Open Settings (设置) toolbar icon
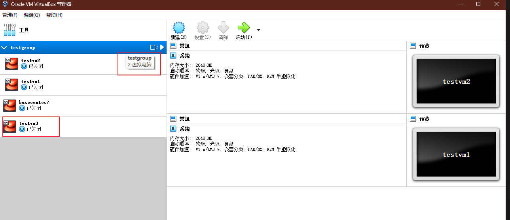Image resolution: width=510 pixels, height=220 pixels. pyautogui.click(x=203, y=28)
